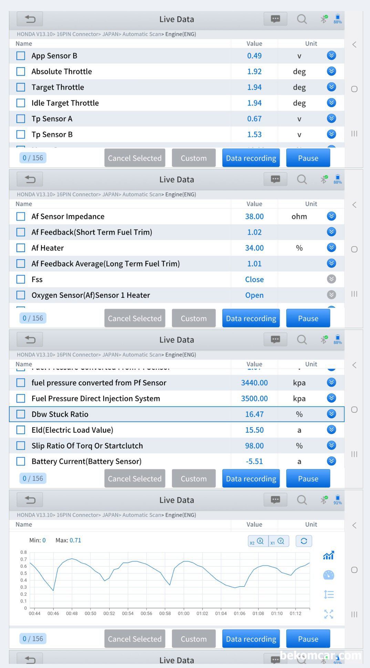Click the Data recording button below the graph
Screen dimensions: 370x668
pos(251,639)
